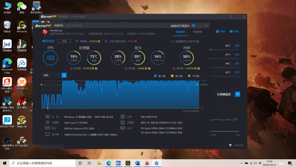Select the WeGame desktop icon
This screenshot has width=296, height=167.
[x=22, y=27]
